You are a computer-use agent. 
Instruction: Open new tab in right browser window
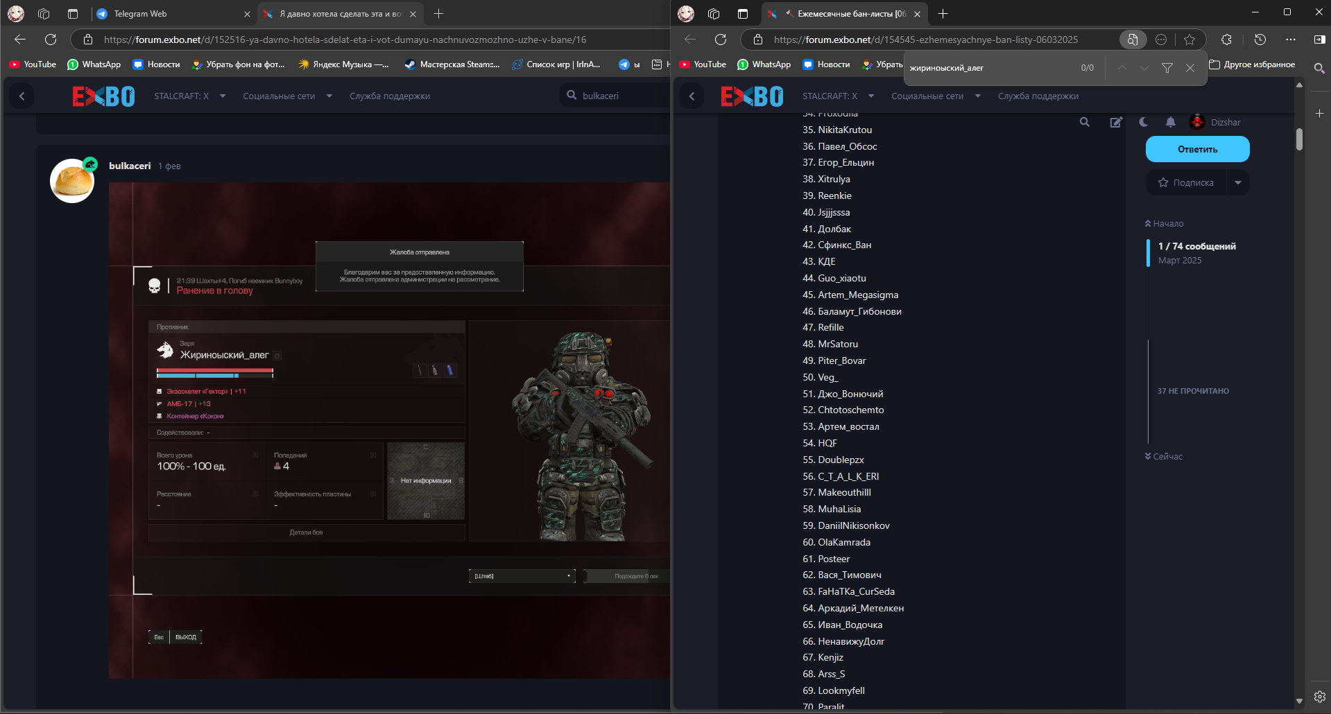(x=943, y=13)
